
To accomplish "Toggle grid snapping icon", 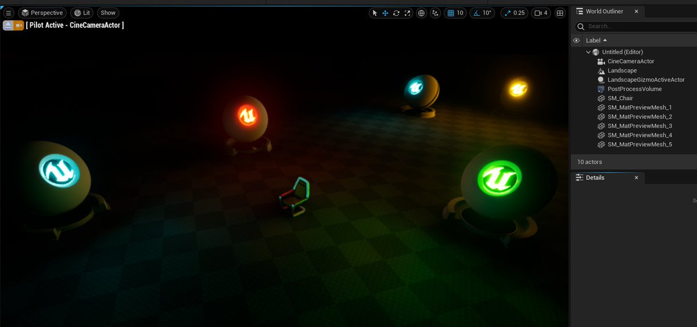I will coord(451,13).
